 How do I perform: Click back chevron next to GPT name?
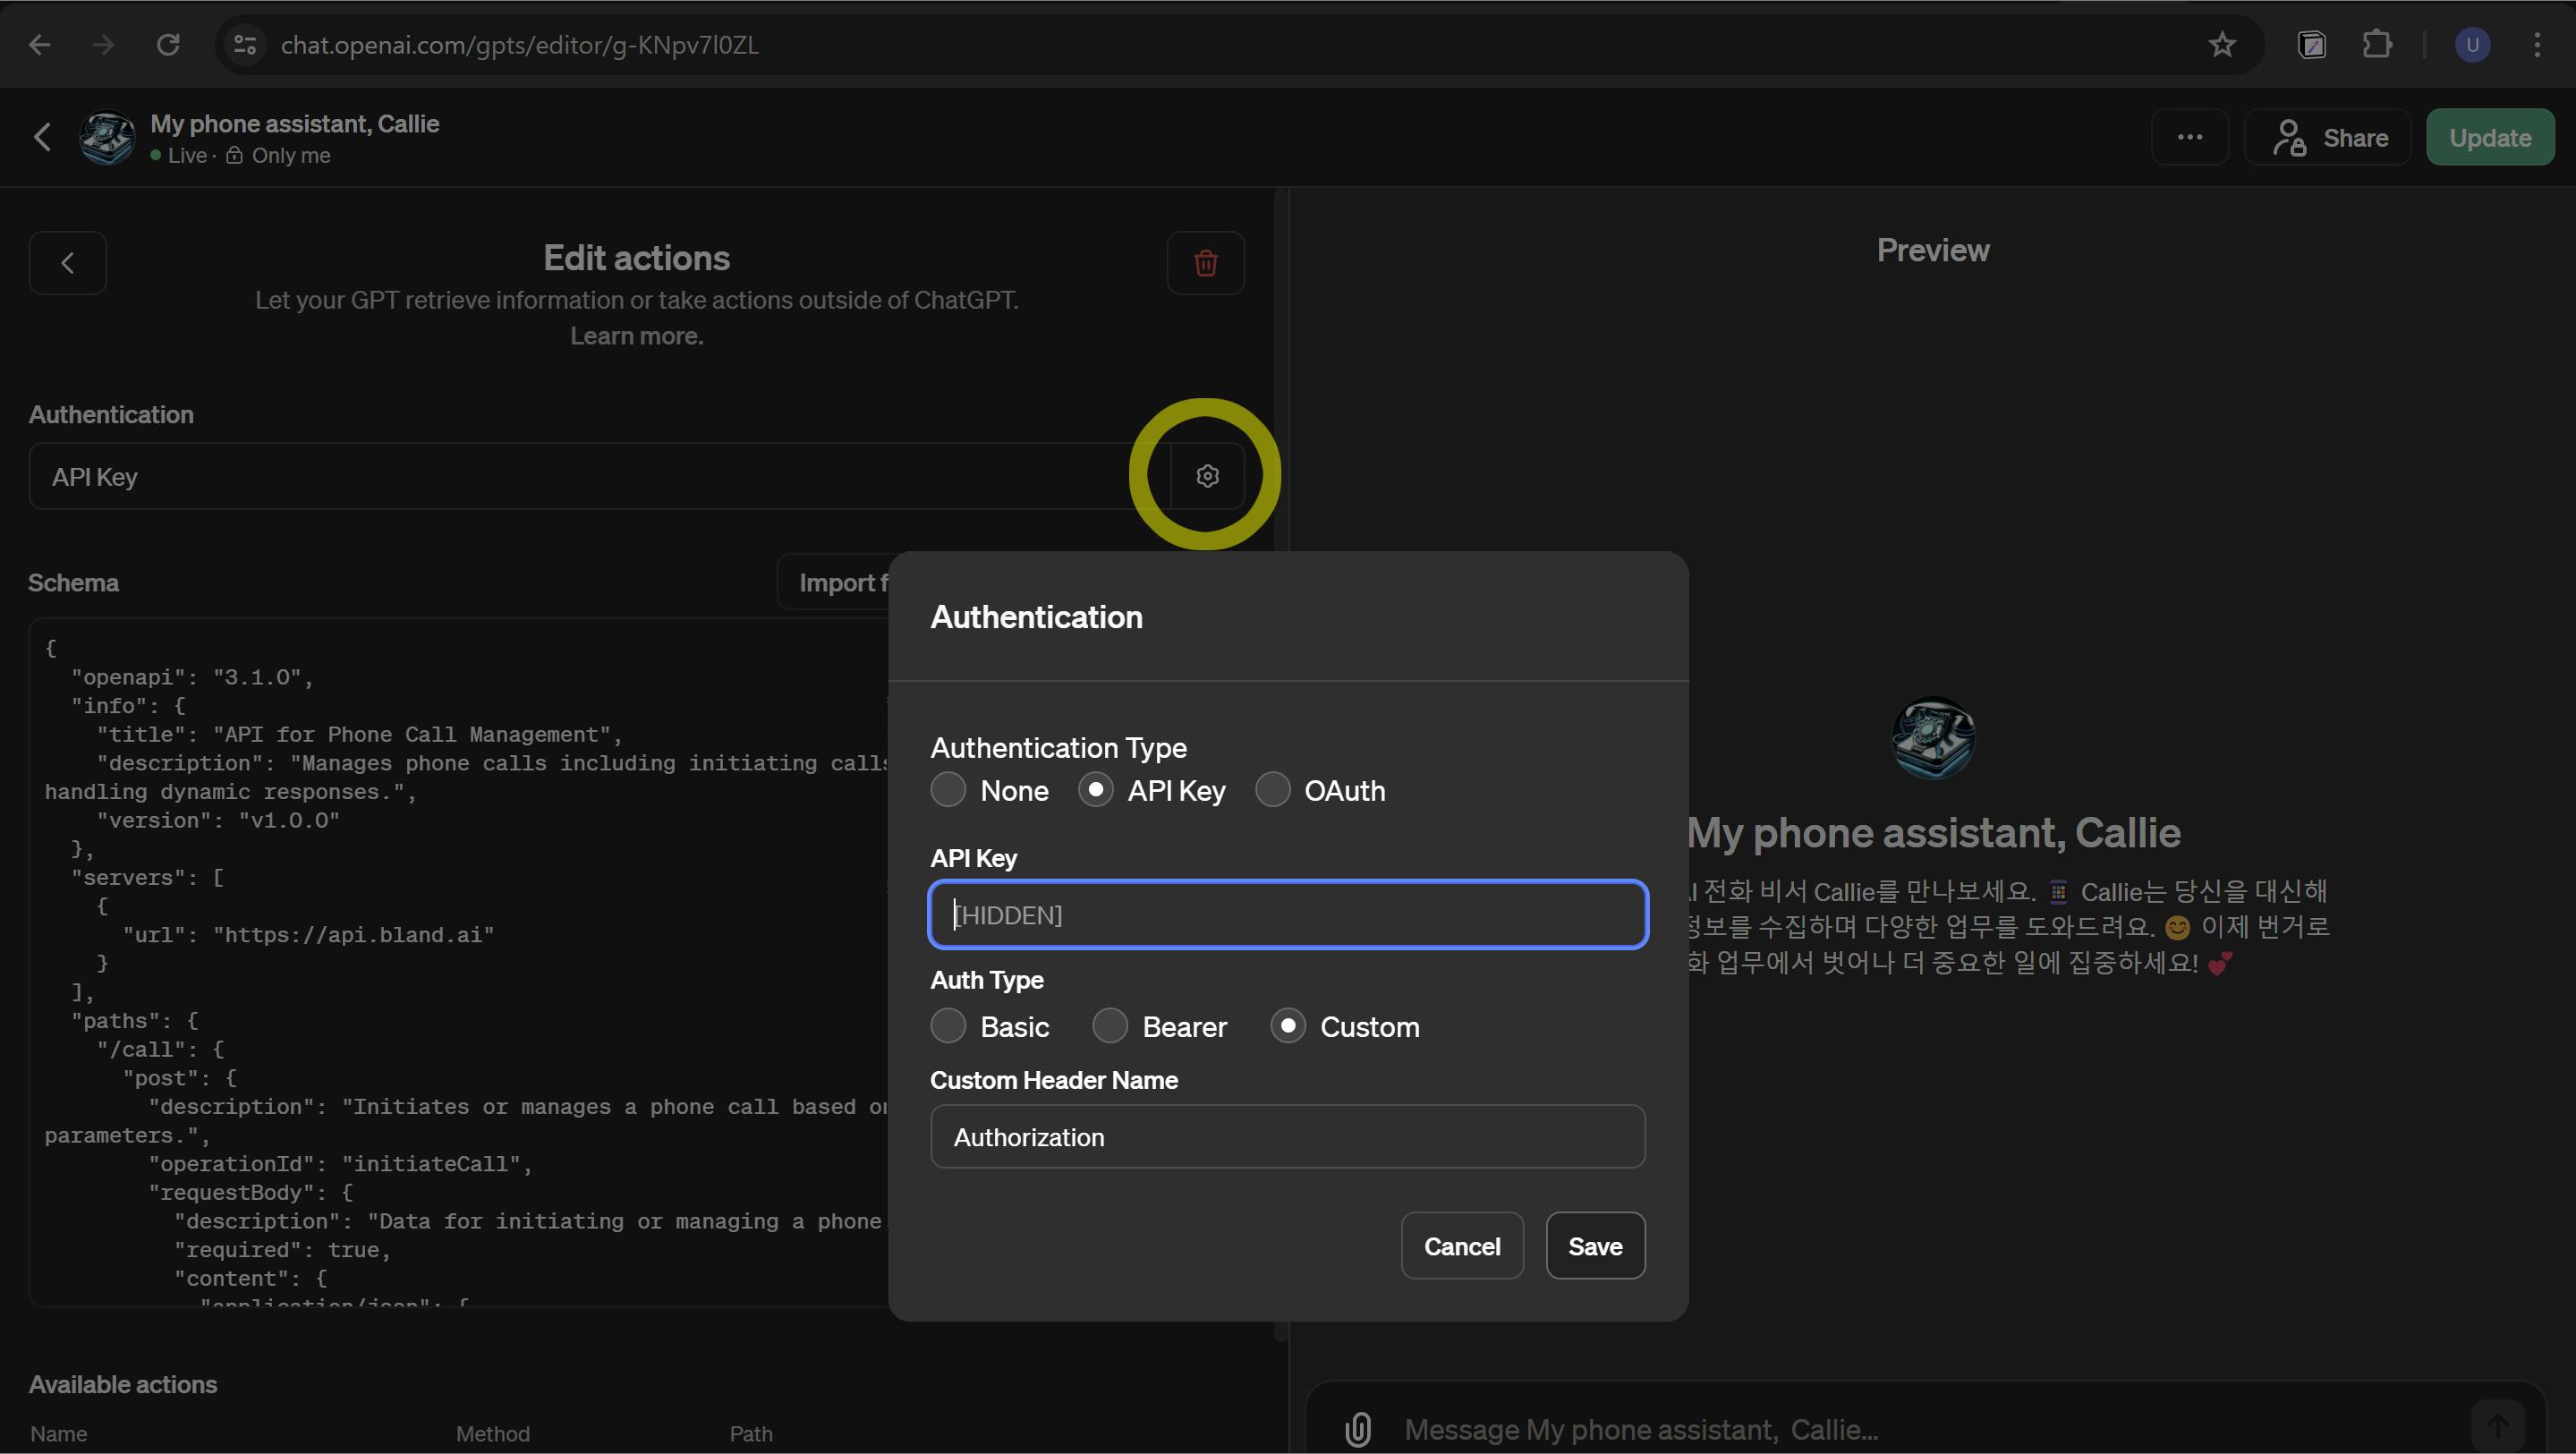tap(42, 137)
